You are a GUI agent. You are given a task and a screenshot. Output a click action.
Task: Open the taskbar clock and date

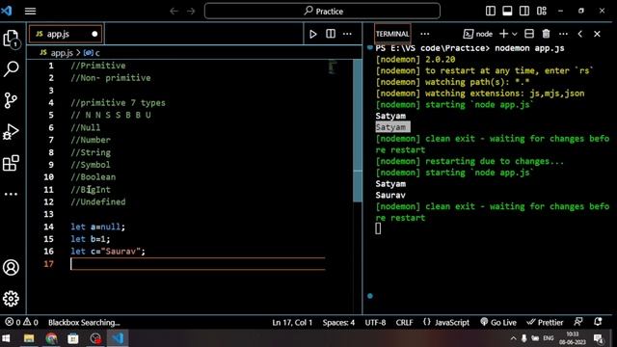(573, 338)
